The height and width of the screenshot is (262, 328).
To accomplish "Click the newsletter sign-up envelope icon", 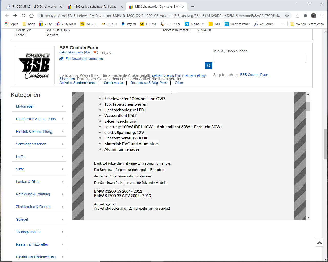I will pyautogui.click(x=61, y=59).
